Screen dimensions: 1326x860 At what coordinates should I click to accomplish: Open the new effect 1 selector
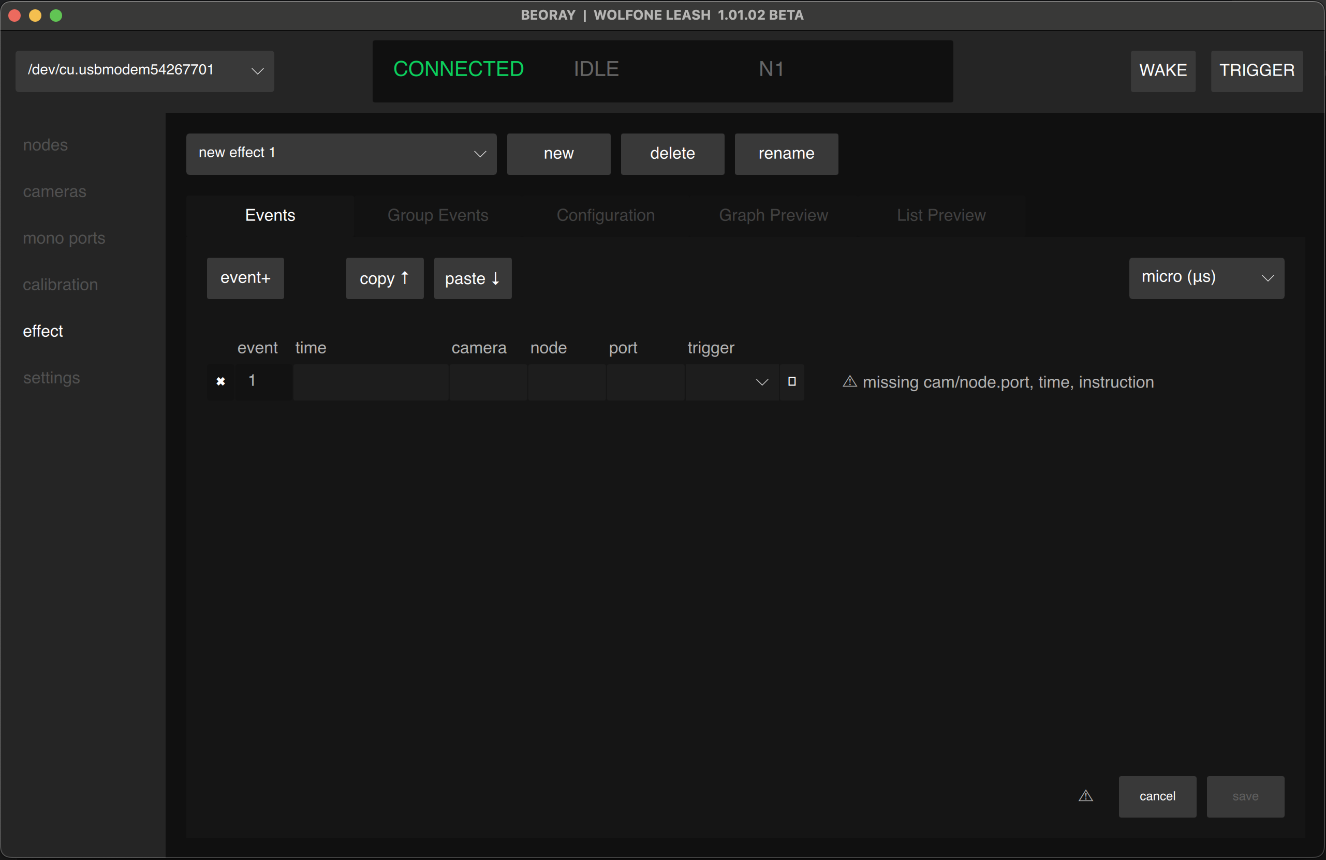pos(341,154)
